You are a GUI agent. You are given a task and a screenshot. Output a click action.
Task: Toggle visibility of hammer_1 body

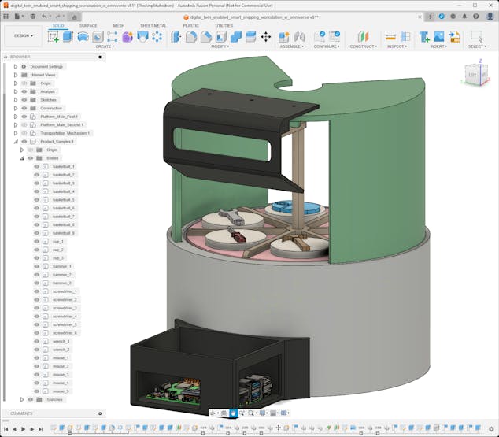[x=36, y=266]
